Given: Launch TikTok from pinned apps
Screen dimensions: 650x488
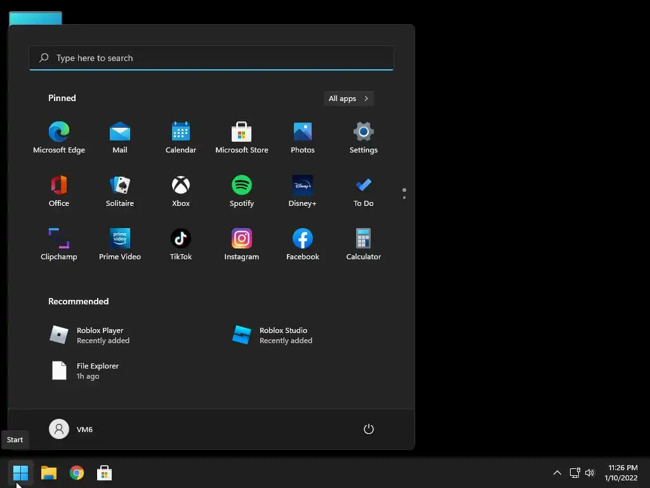Looking at the screenshot, I should (181, 245).
